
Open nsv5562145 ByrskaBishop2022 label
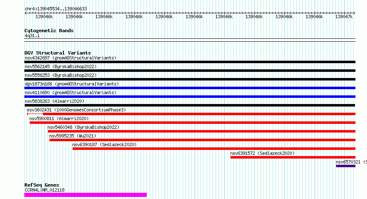(61, 66)
